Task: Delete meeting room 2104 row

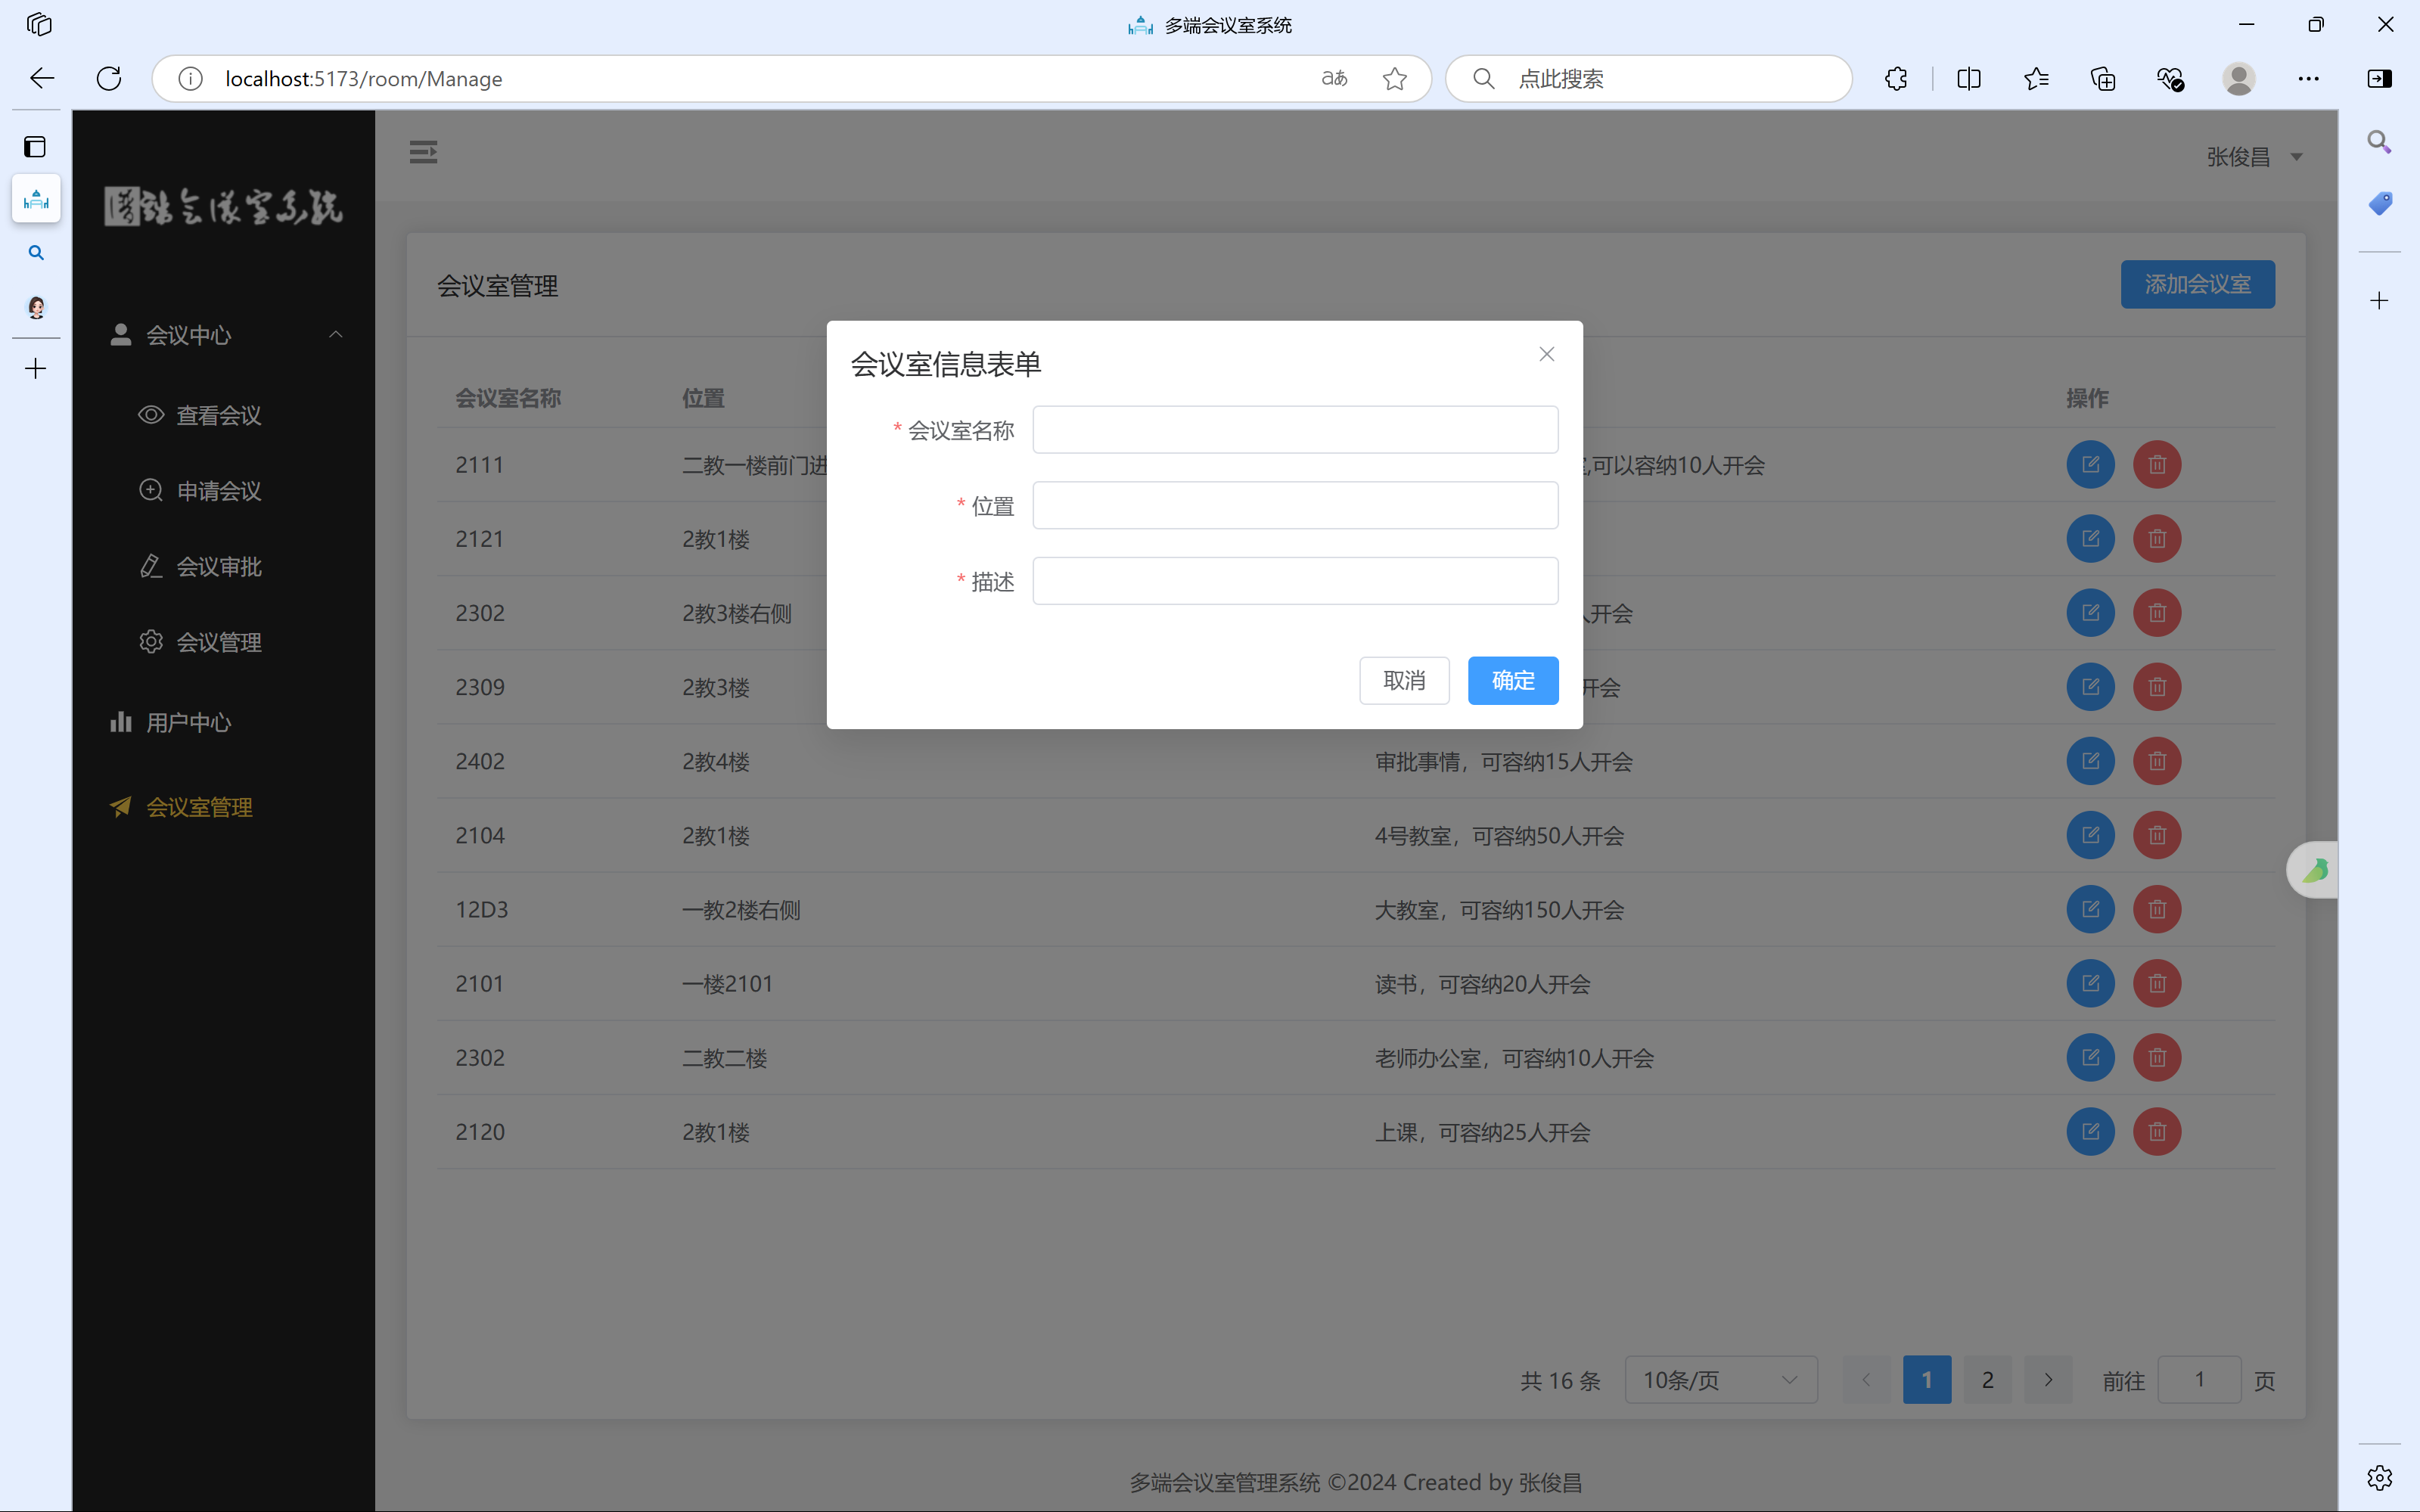Action: click(2157, 835)
